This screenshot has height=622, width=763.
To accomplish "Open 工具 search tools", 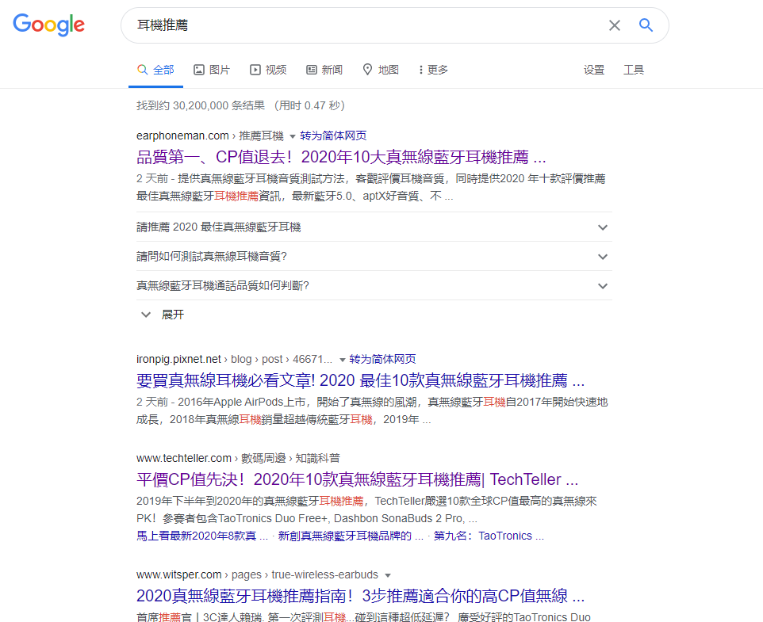I will 634,70.
